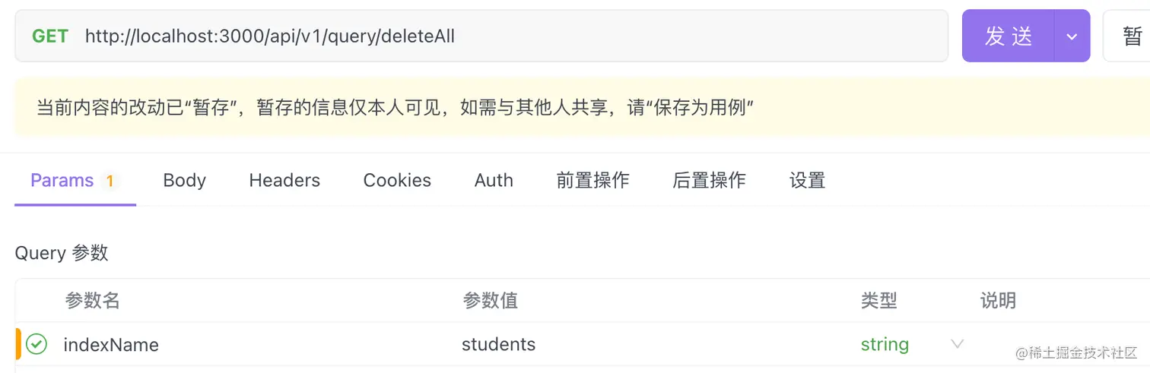Open the Body tab
The width and height of the screenshot is (1150, 373).
coord(184,180)
